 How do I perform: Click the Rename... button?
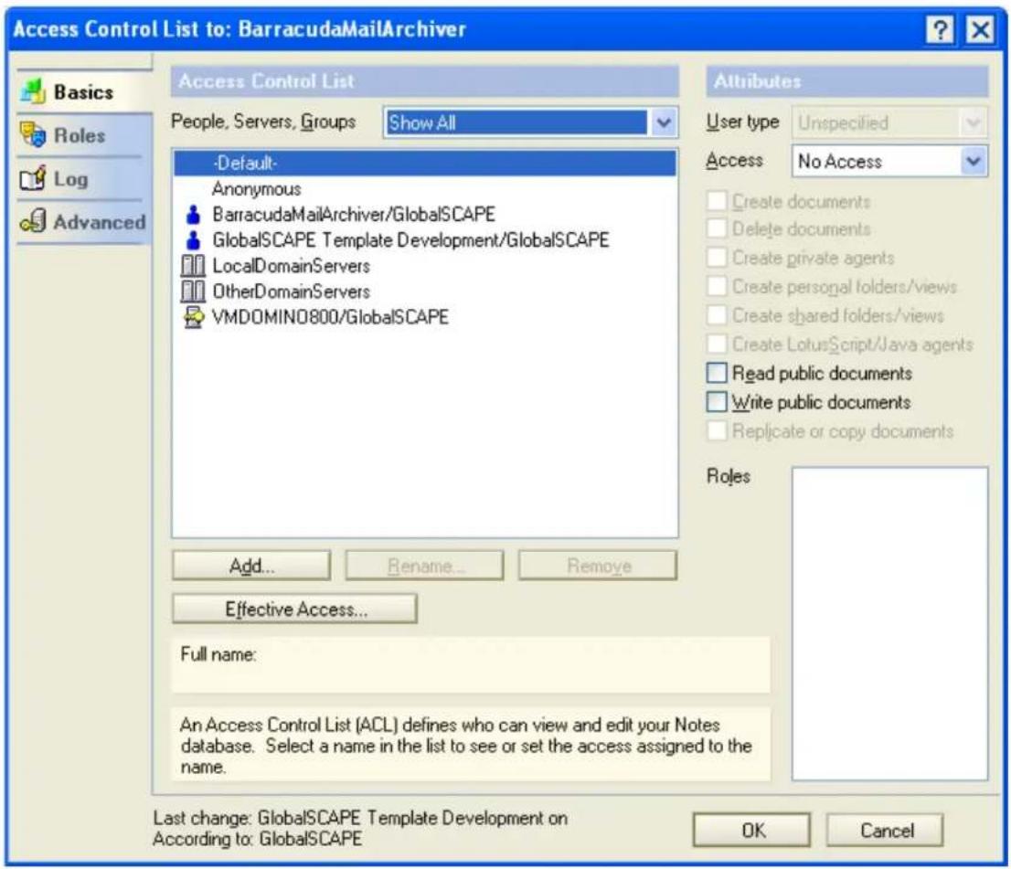[x=424, y=566]
